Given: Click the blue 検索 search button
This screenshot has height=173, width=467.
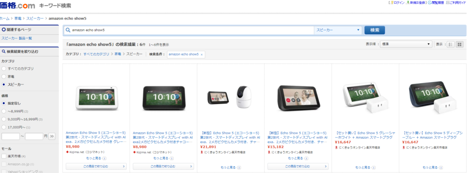Looking at the screenshot, I should 374,30.
